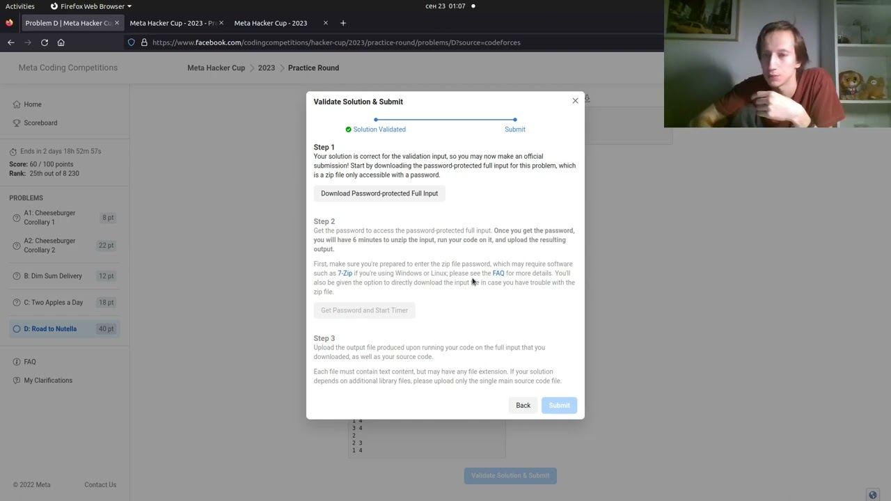Open Home in sidebar

coord(33,104)
